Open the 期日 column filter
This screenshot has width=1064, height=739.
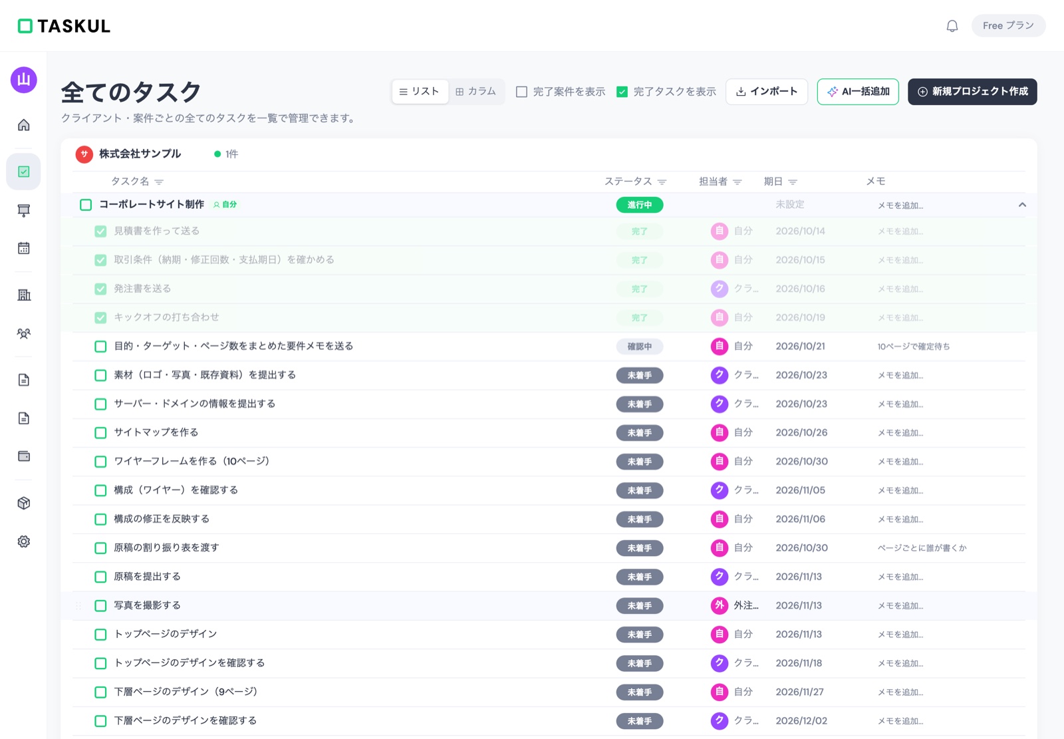click(793, 182)
